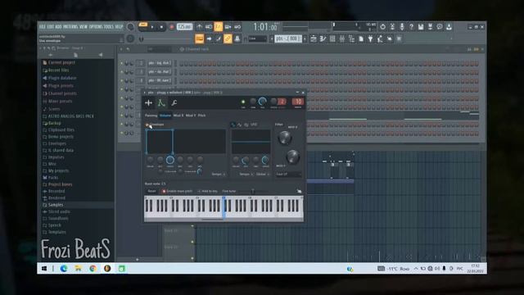Toggle the orange link/multilink controllers icon
This screenshot has width=524, height=295.
(228, 39)
